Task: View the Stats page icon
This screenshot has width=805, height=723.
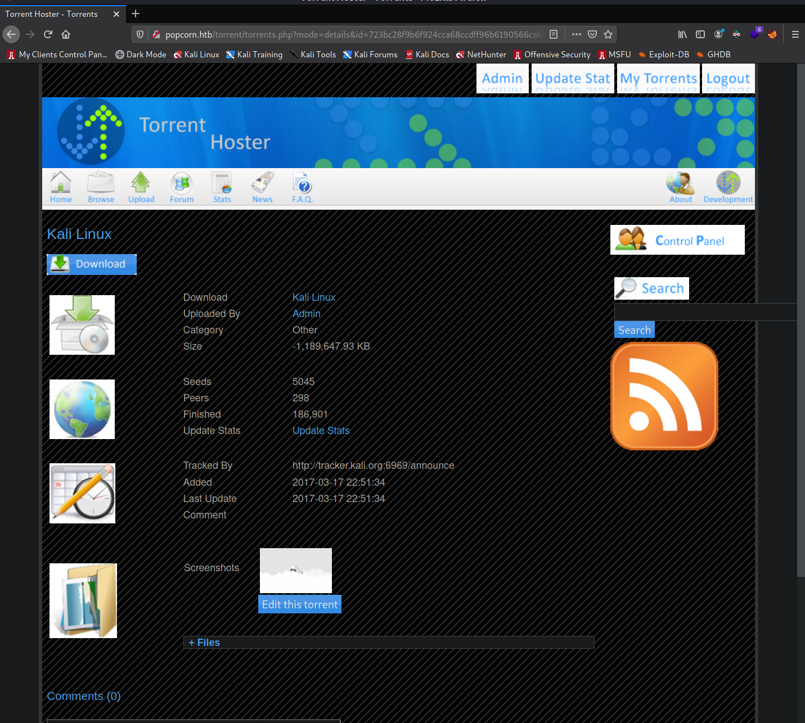Action: tap(222, 187)
